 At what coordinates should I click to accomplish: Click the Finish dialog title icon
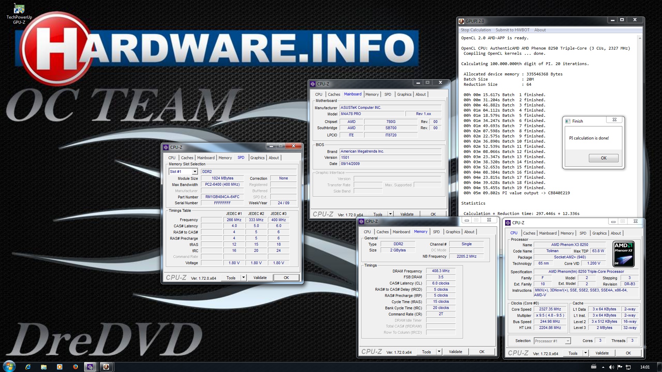click(x=568, y=121)
